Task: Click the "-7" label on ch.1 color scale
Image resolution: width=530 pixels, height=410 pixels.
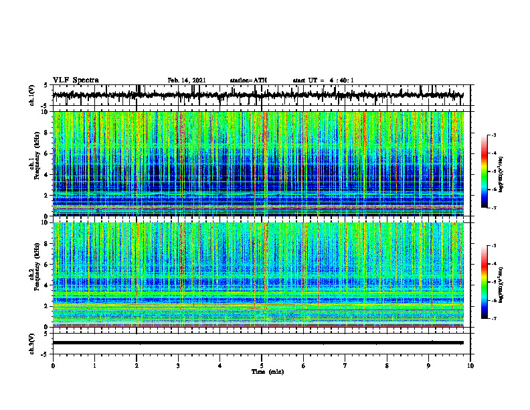Action: 494,208
